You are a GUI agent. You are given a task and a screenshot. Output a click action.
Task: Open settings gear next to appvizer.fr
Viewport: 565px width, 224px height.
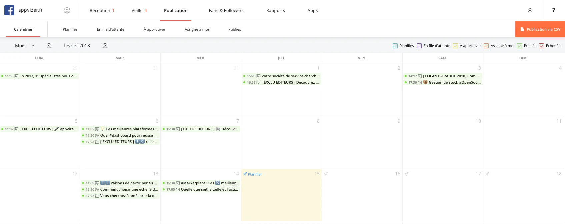coord(67,10)
